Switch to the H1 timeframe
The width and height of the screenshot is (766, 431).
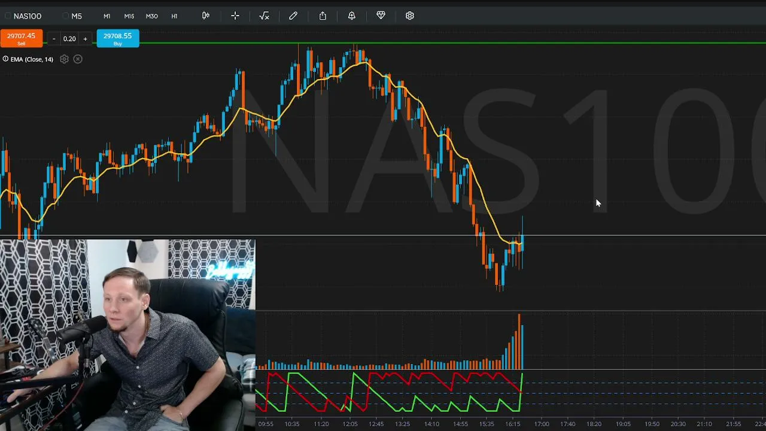tap(174, 16)
